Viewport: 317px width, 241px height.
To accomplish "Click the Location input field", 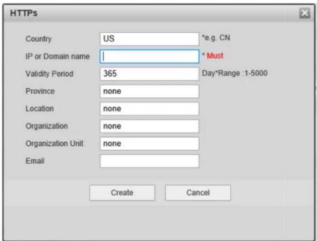I will click(x=149, y=109).
